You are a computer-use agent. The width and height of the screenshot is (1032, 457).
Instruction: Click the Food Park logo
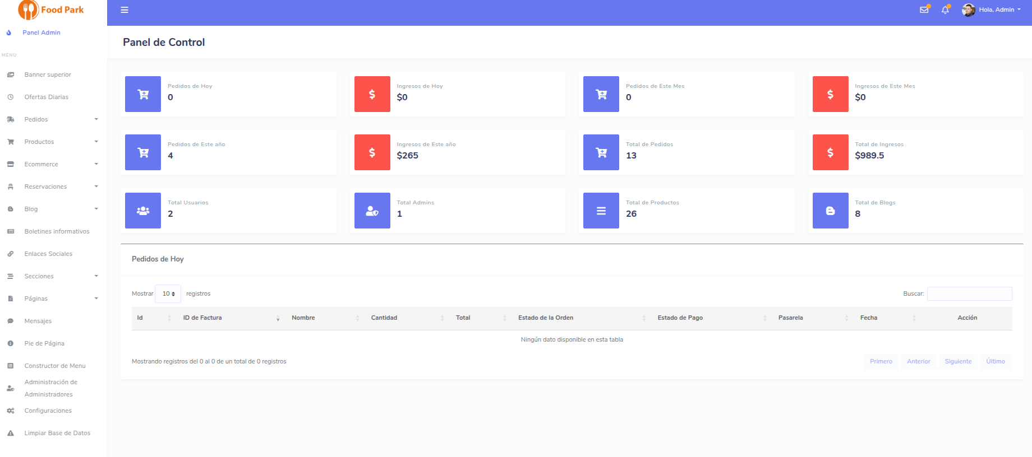[51, 10]
